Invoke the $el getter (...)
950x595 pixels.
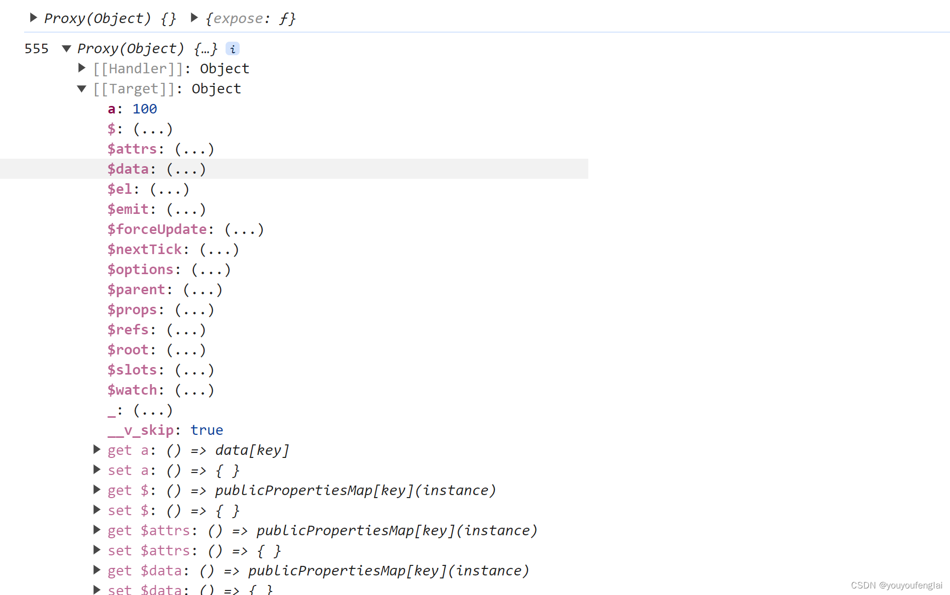[x=169, y=189]
